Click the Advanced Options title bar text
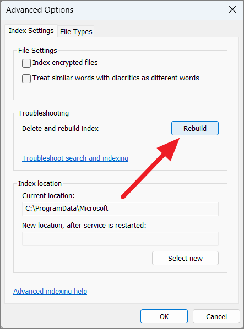 40,10
